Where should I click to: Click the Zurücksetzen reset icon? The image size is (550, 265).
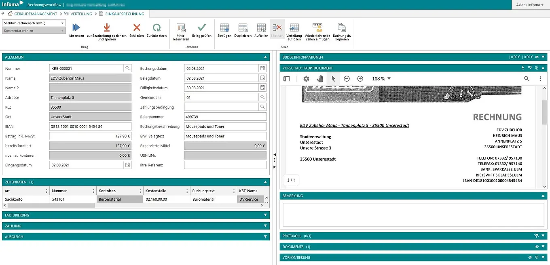(157, 28)
